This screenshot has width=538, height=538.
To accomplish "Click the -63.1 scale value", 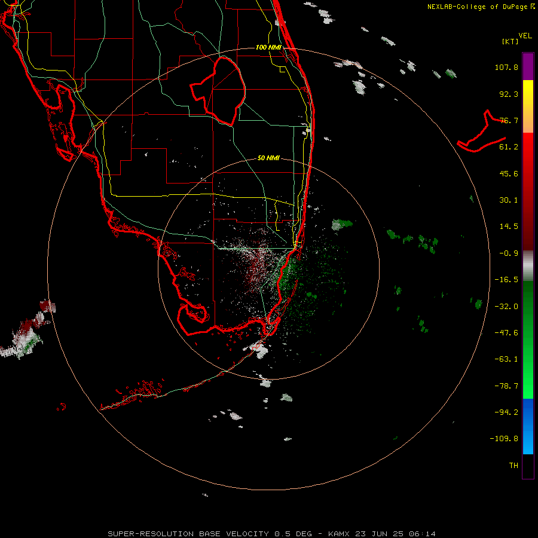I will click(x=506, y=359).
